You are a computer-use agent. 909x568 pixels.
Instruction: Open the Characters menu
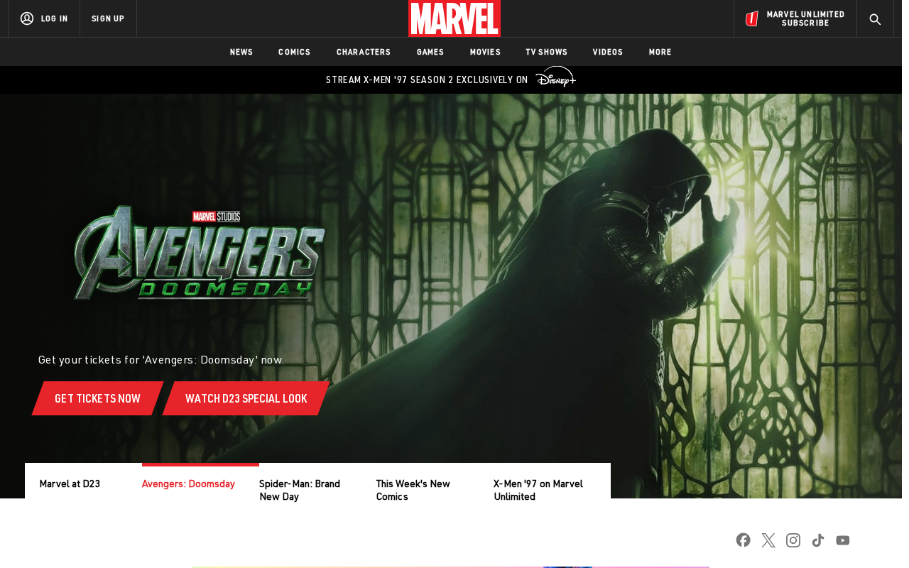click(364, 52)
